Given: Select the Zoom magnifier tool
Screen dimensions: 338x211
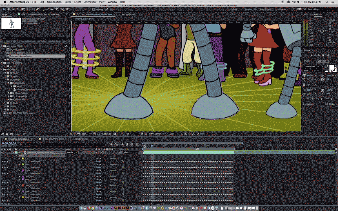Looking at the screenshot, I should pyautogui.click(x=13, y=9).
